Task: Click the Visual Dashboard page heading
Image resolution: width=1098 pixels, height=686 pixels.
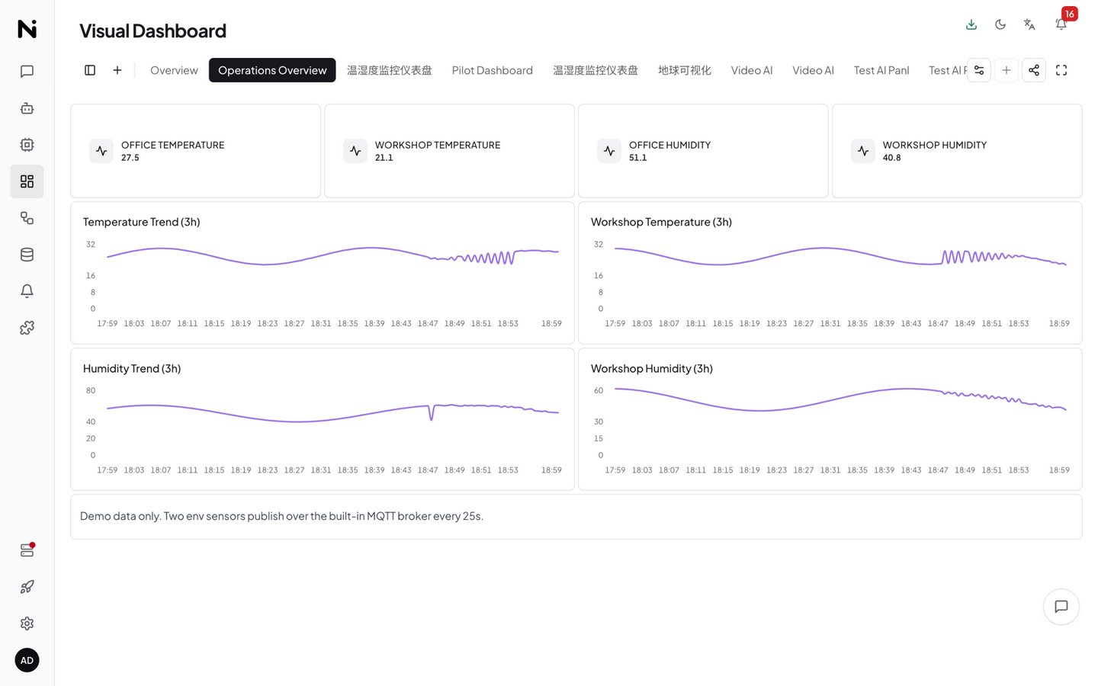Action: tap(152, 30)
